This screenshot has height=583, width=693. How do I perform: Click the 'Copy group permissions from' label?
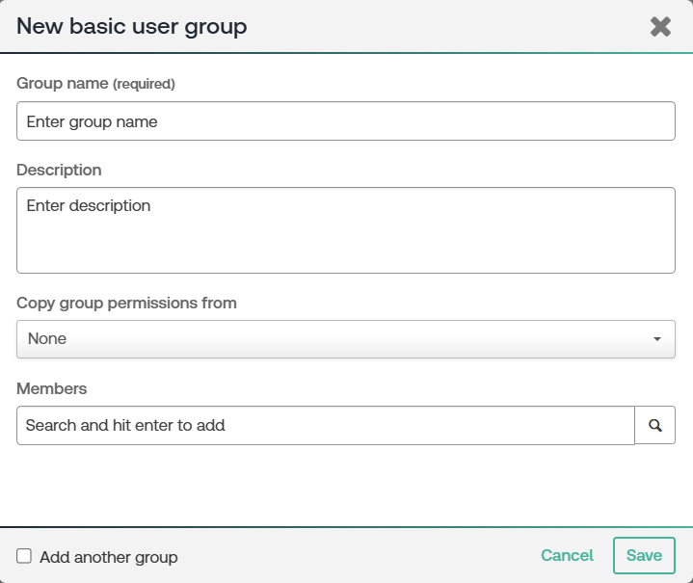click(126, 303)
